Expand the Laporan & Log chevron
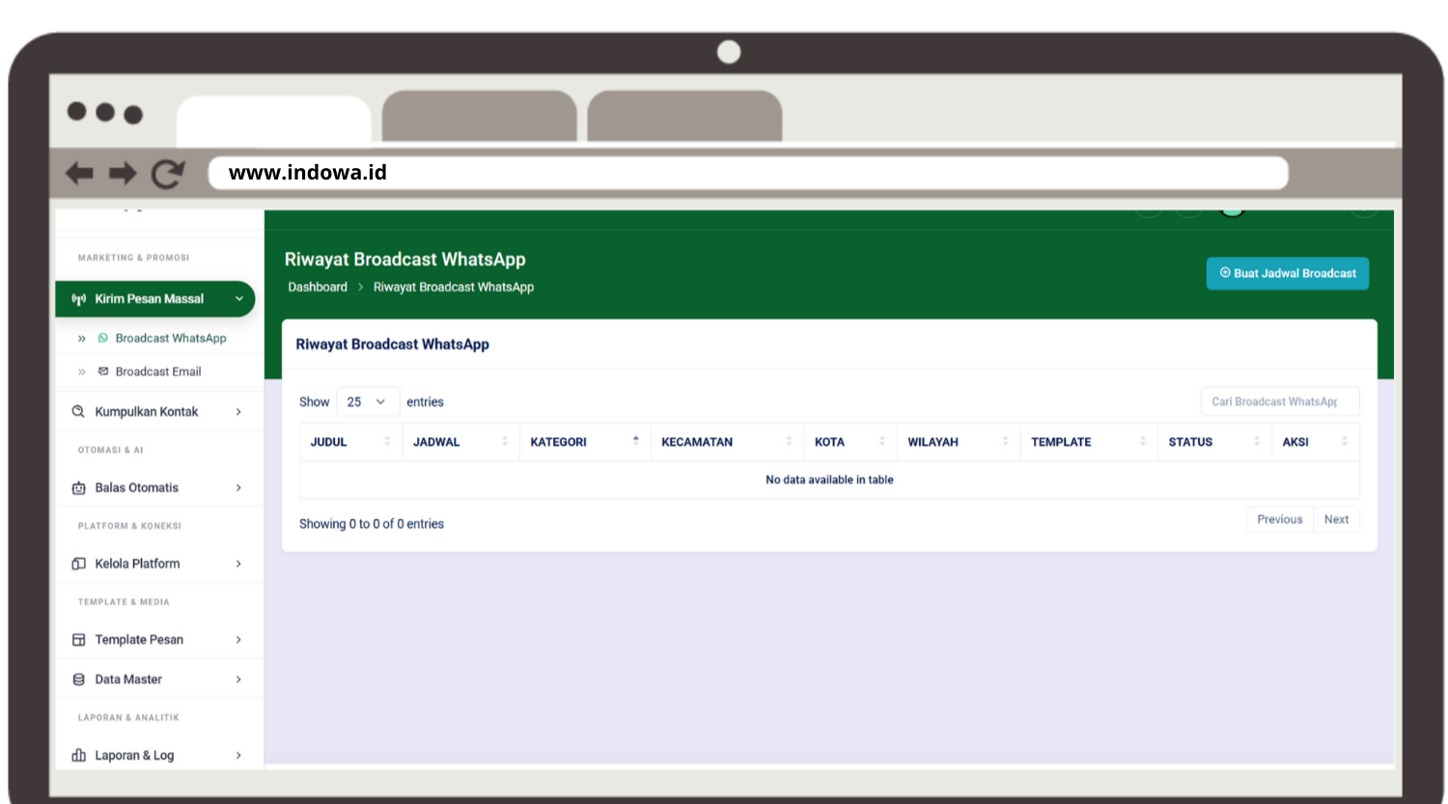 [238, 756]
